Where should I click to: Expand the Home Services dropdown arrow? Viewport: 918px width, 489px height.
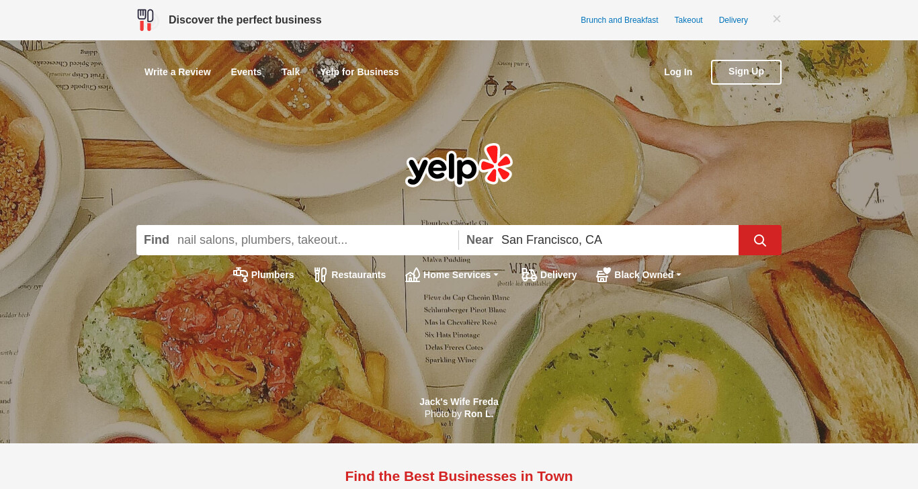(496, 275)
